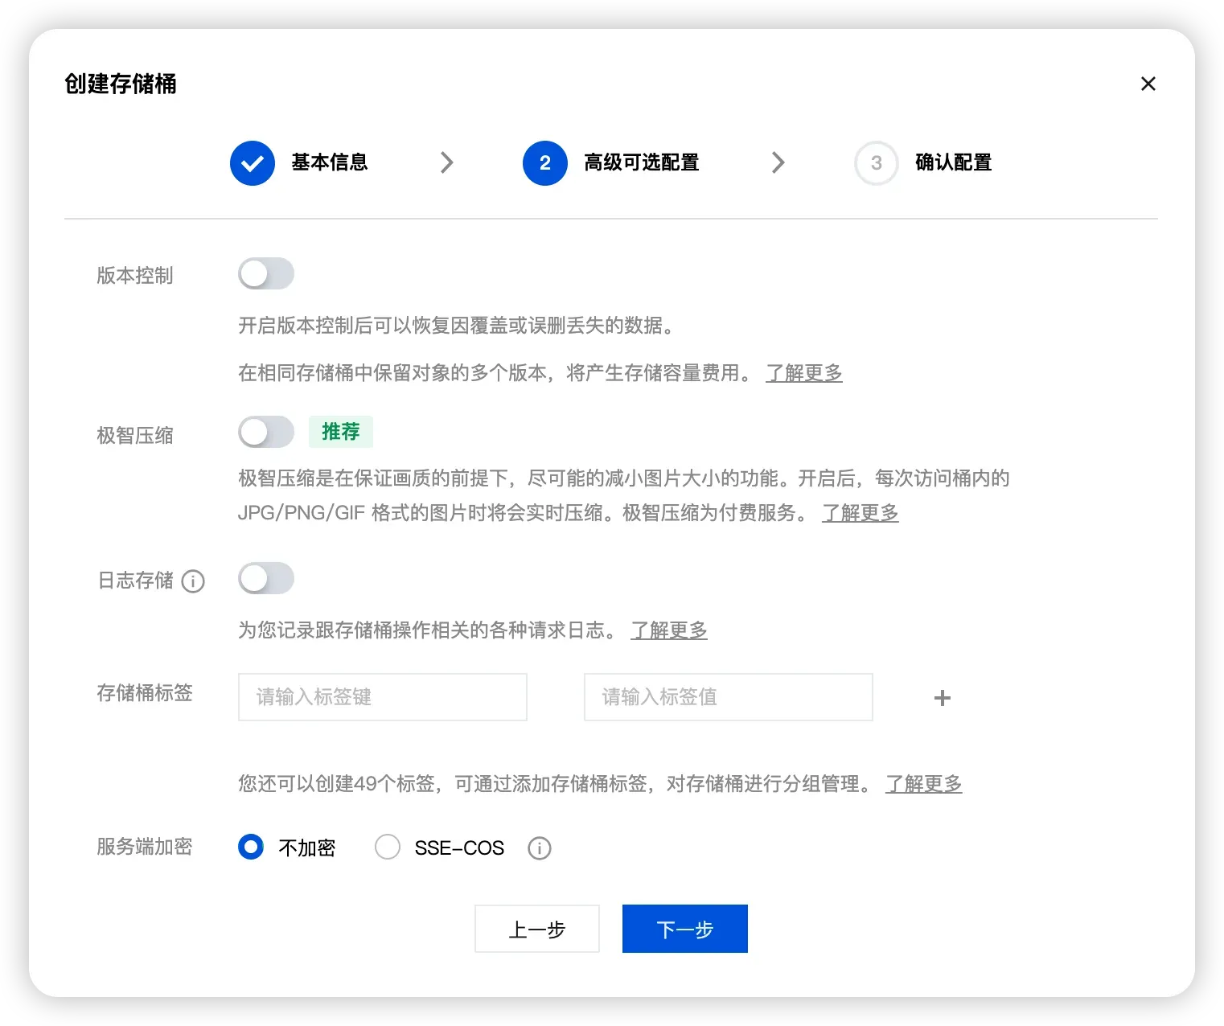1224x1026 pixels.
Task: Go to the 基本信息 step label
Action: (329, 163)
